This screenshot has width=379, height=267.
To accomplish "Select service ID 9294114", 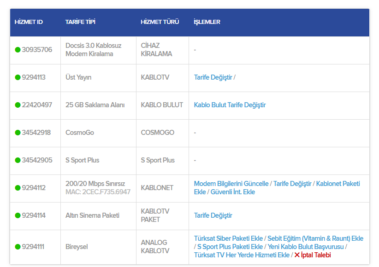I will point(34,215).
